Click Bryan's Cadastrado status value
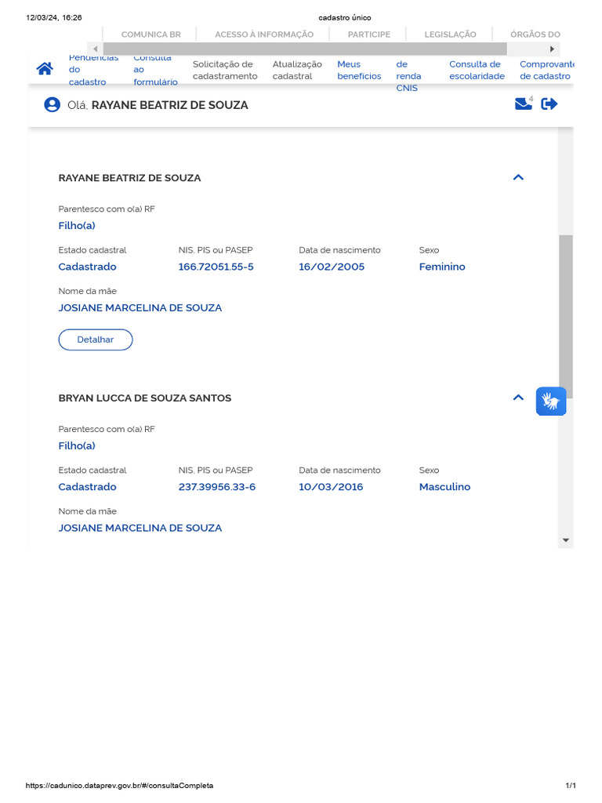 tap(87, 487)
